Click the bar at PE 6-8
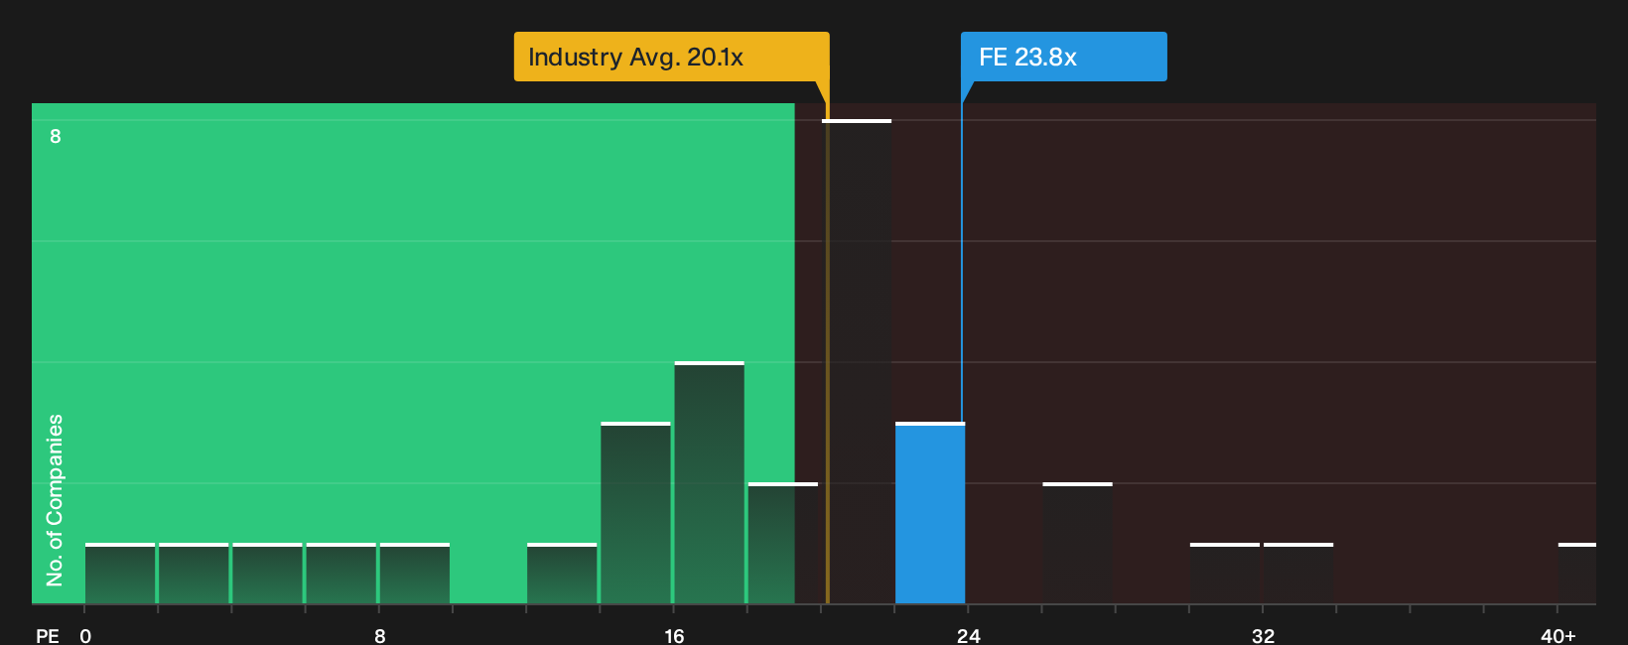 click(341, 574)
